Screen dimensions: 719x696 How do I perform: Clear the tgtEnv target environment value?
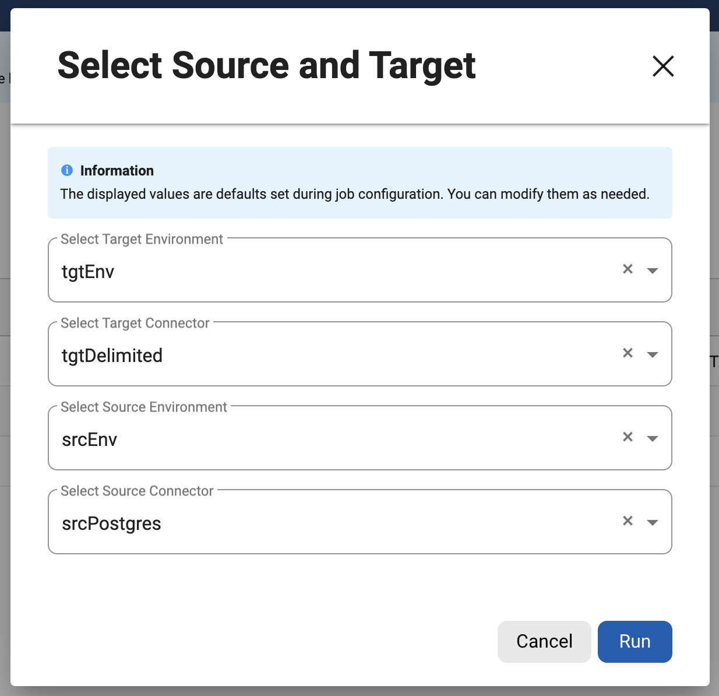tap(628, 269)
